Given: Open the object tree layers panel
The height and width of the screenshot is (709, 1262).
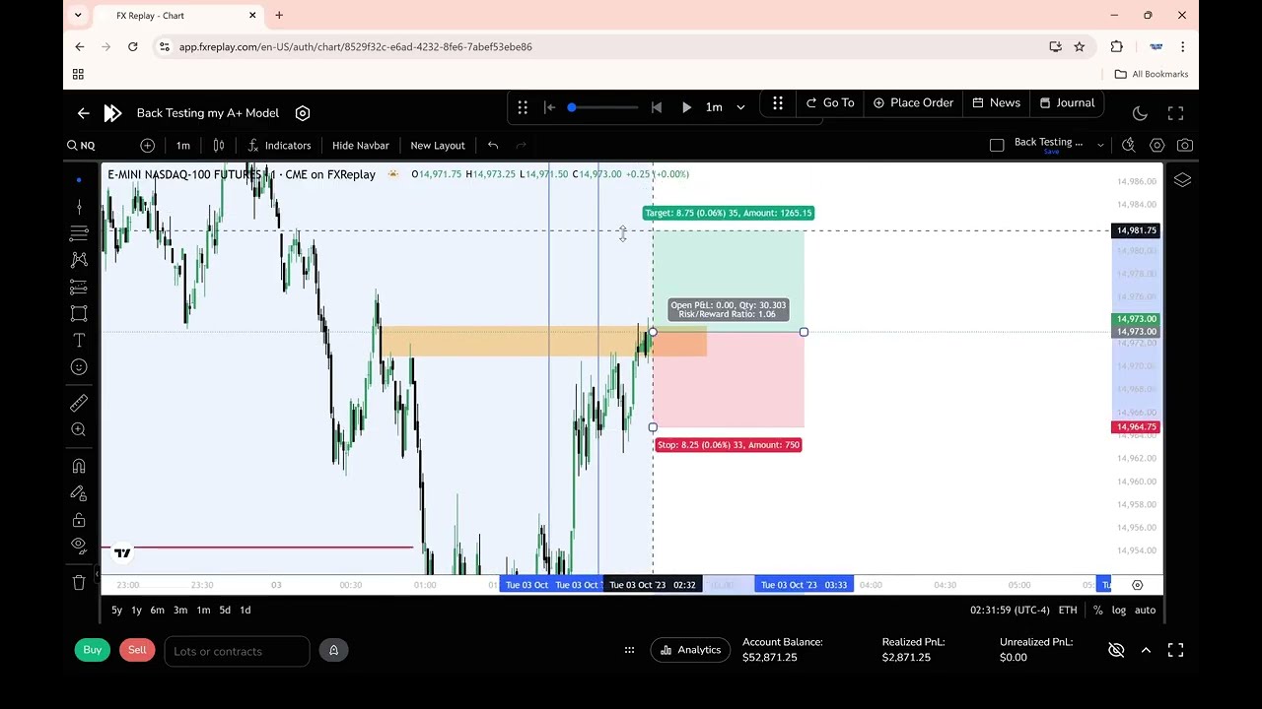Looking at the screenshot, I should coord(1182,180).
